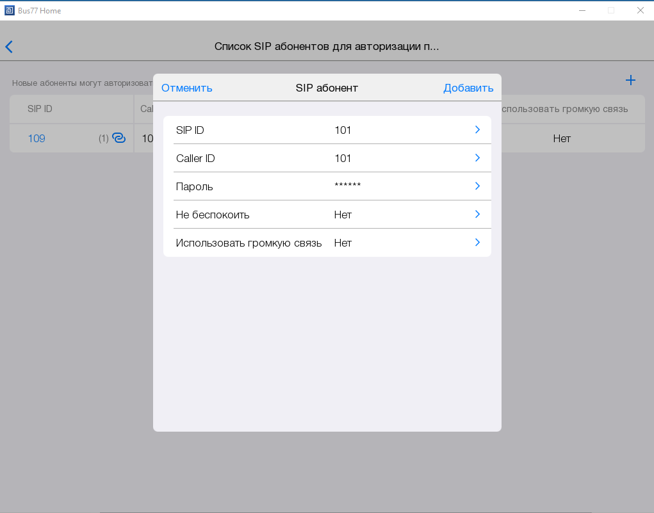Expand the Пароль row chevron
654x513 pixels.
(x=477, y=186)
